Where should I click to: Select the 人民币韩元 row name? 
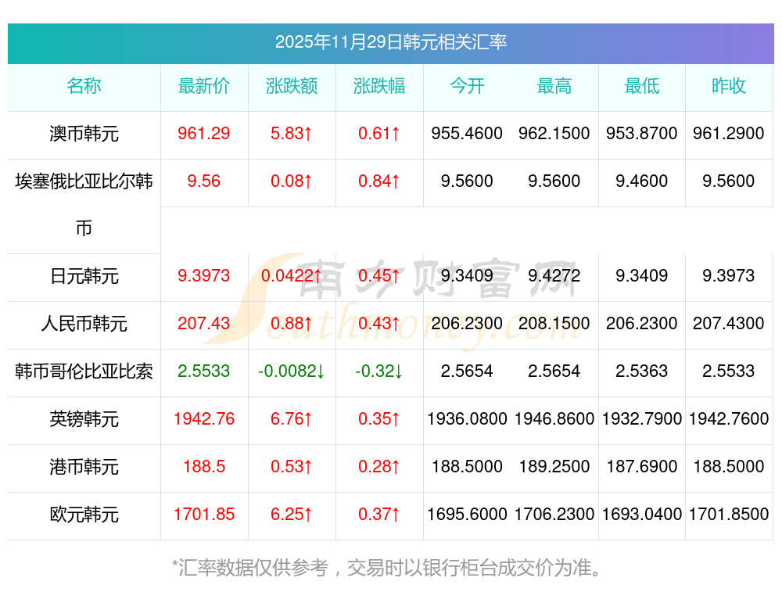tap(84, 324)
